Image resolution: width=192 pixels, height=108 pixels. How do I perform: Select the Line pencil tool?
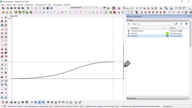click(2, 30)
